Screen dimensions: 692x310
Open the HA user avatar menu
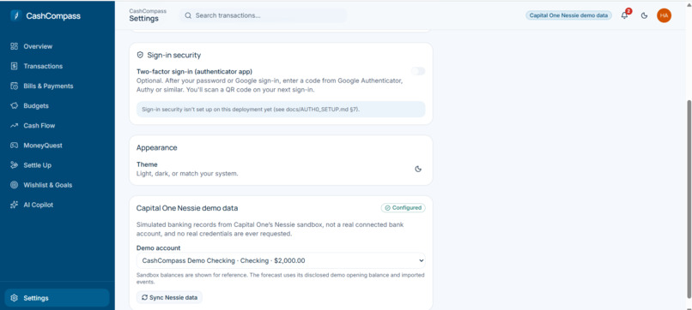tap(664, 15)
